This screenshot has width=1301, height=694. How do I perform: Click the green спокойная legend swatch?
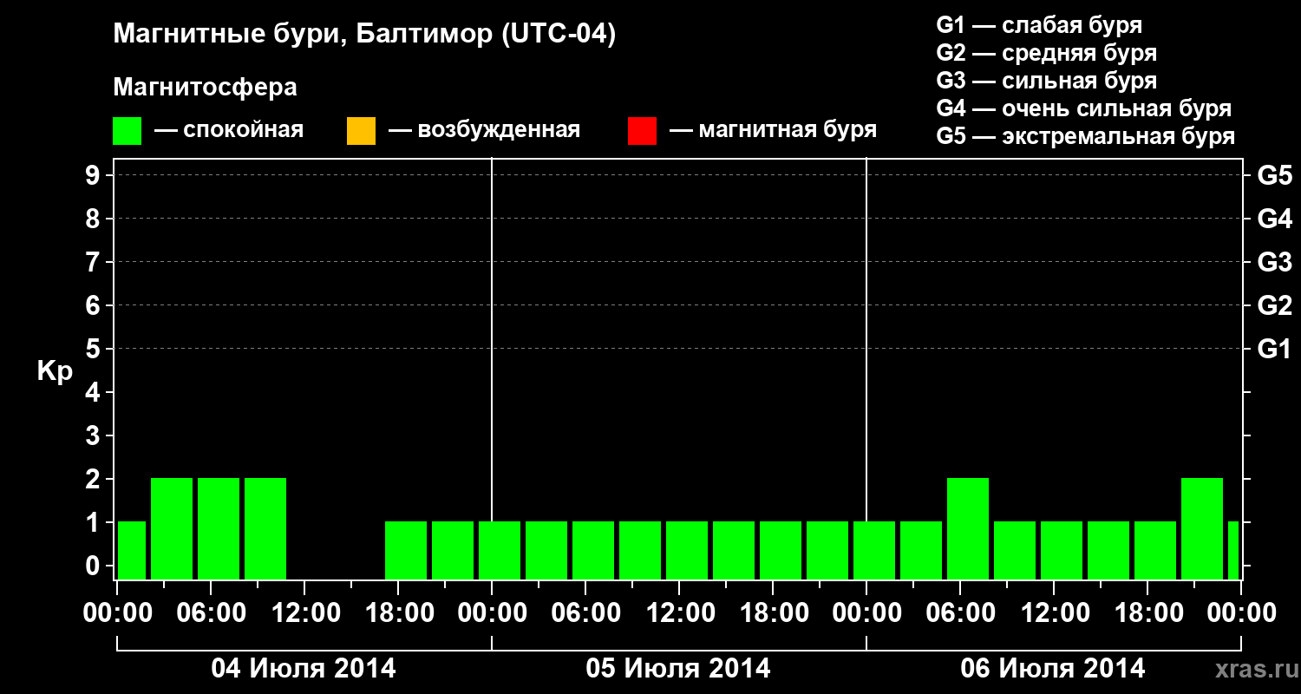click(x=127, y=131)
